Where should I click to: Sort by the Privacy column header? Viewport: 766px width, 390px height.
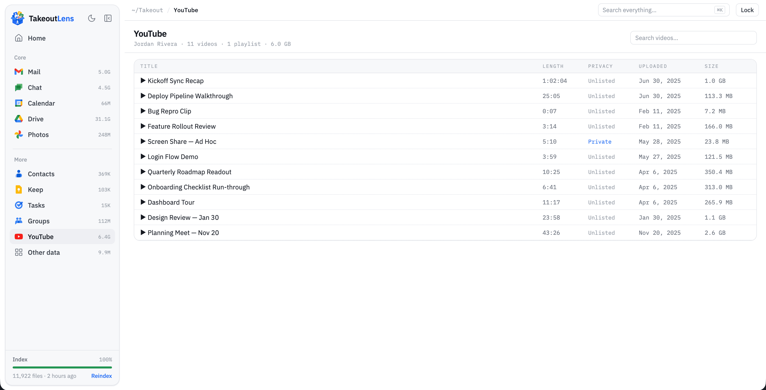click(600, 66)
